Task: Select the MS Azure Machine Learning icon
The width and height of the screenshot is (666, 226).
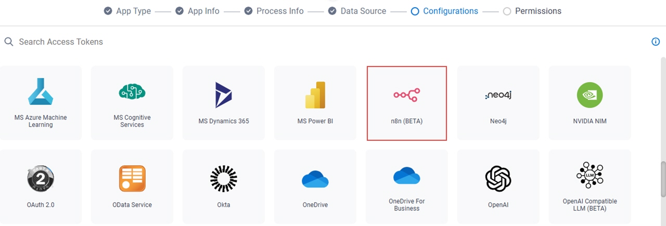Action: [x=41, y=91]
